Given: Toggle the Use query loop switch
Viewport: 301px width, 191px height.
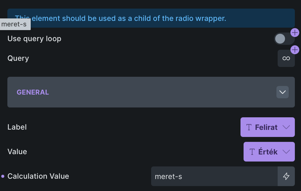Looking at the screenshot, I should (284, 39).
